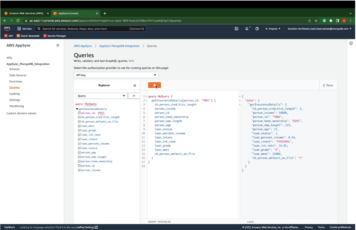Run the GraphQL query with play button
Image resolution: width=356 pixels, height=230 pixels.
154,85
